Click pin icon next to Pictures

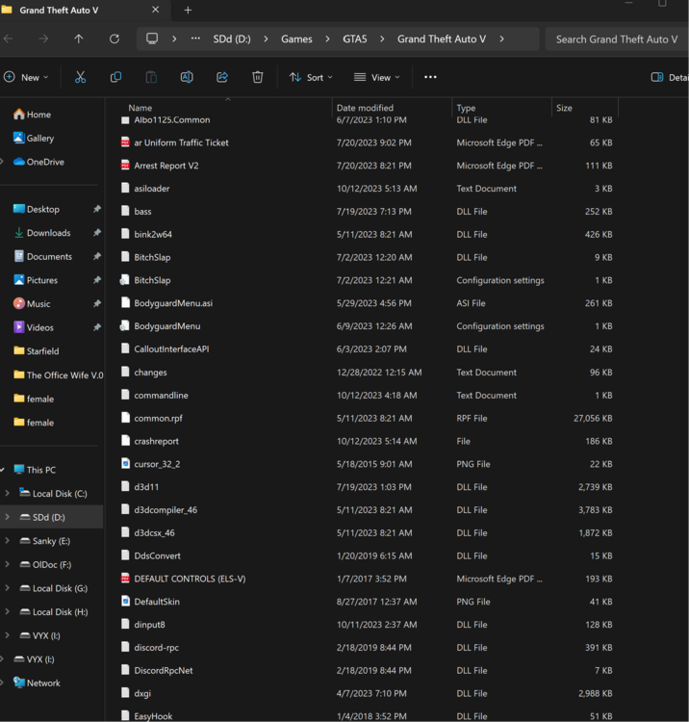(x=96, y=280)
